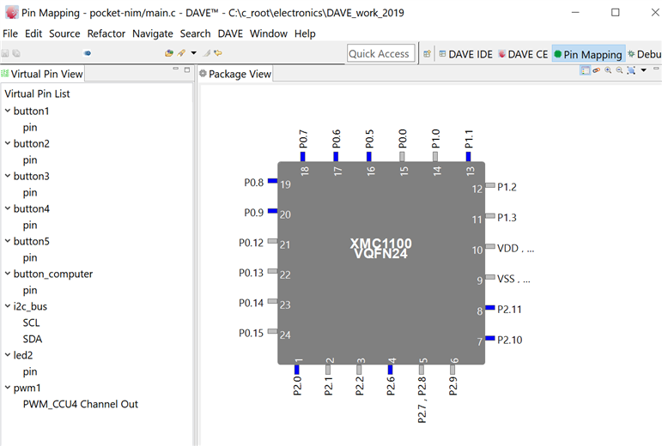Click the blue pin marker for P0.7
662x446 pixels.
(303, 156)
